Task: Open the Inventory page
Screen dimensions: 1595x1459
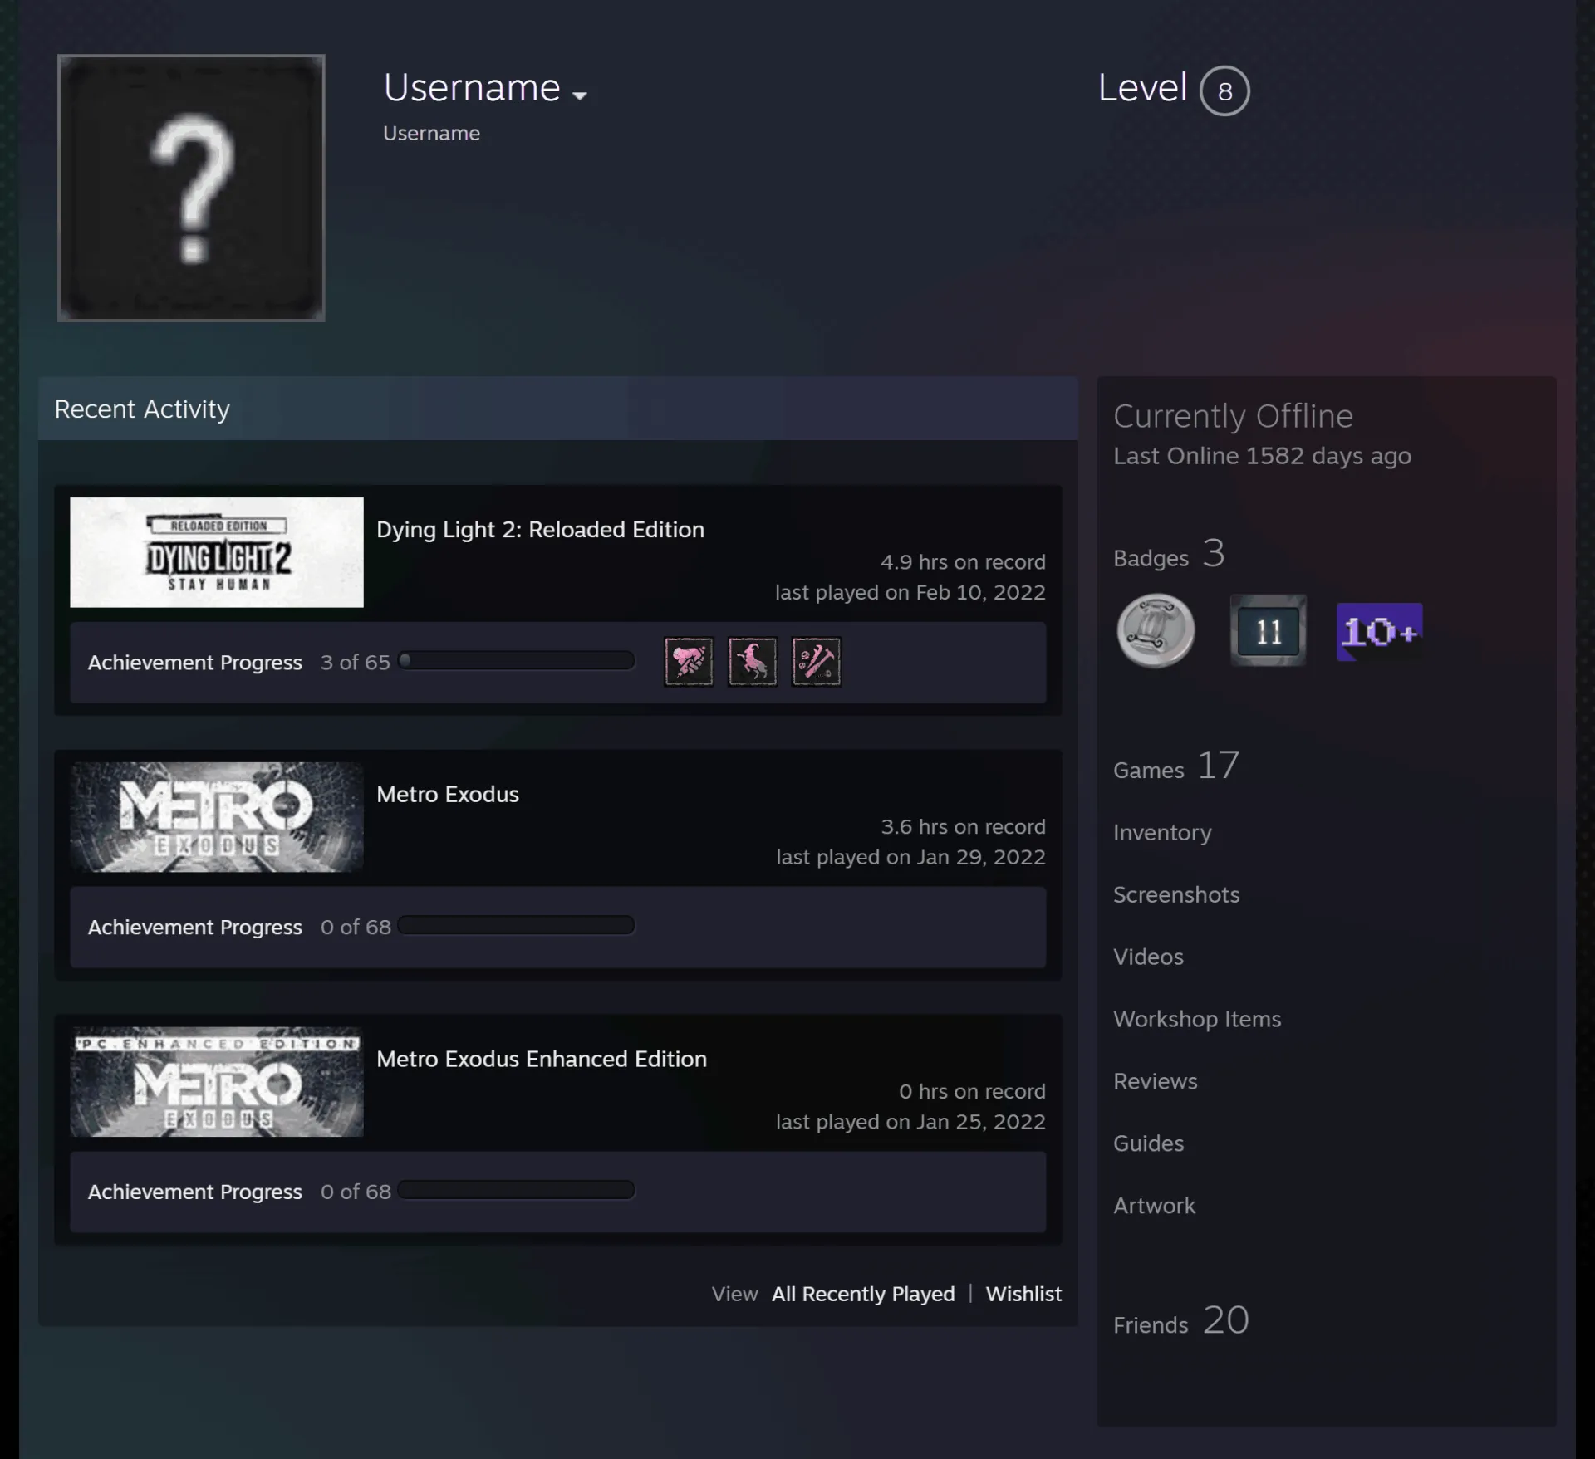Action: [x=1162, y=832]
